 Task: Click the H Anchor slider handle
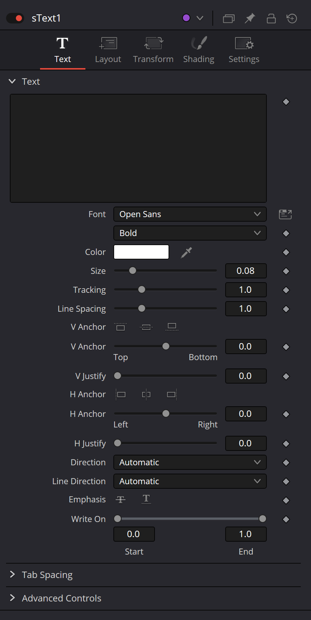coord(166,413)
